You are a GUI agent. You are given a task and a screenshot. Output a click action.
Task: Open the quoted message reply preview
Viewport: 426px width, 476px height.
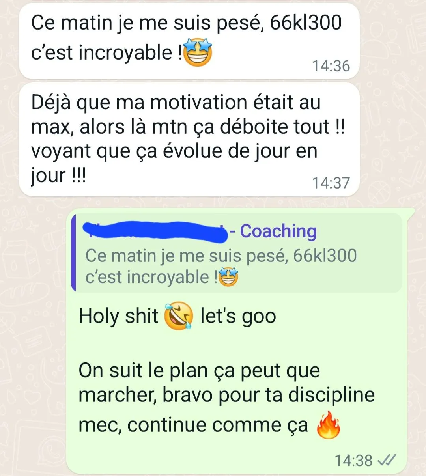pyautogui.click(x=237, y=253)
